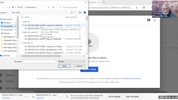
Task: Click the Downloads arrow icon in address bar
Action: [x=13, y=7]
